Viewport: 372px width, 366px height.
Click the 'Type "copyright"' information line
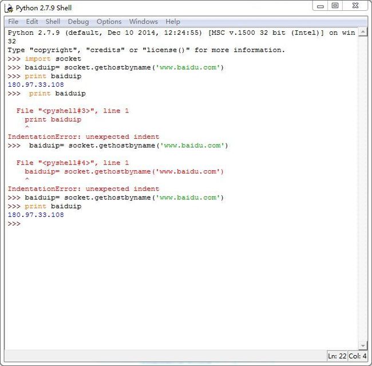[x=146, y=50]
